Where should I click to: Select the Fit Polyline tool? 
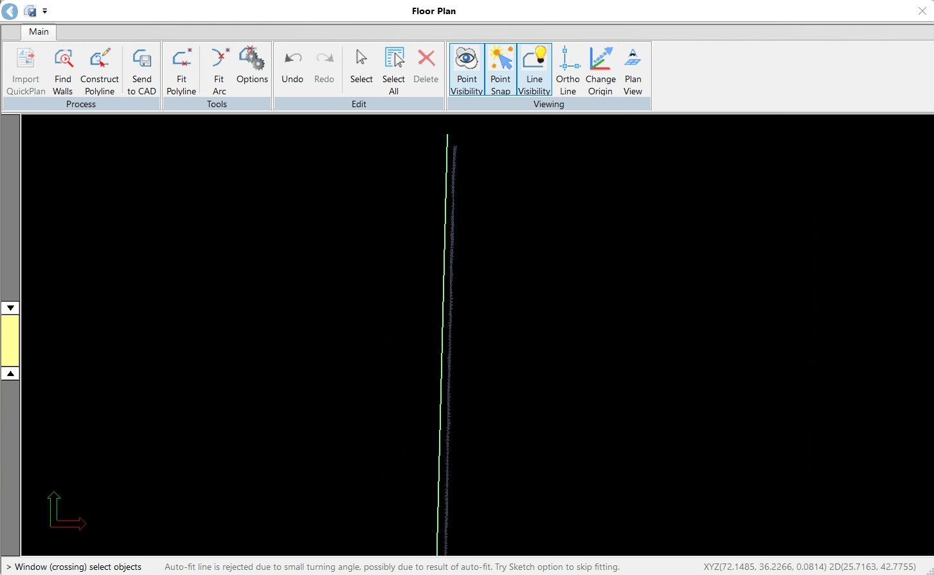click(181, 69)
